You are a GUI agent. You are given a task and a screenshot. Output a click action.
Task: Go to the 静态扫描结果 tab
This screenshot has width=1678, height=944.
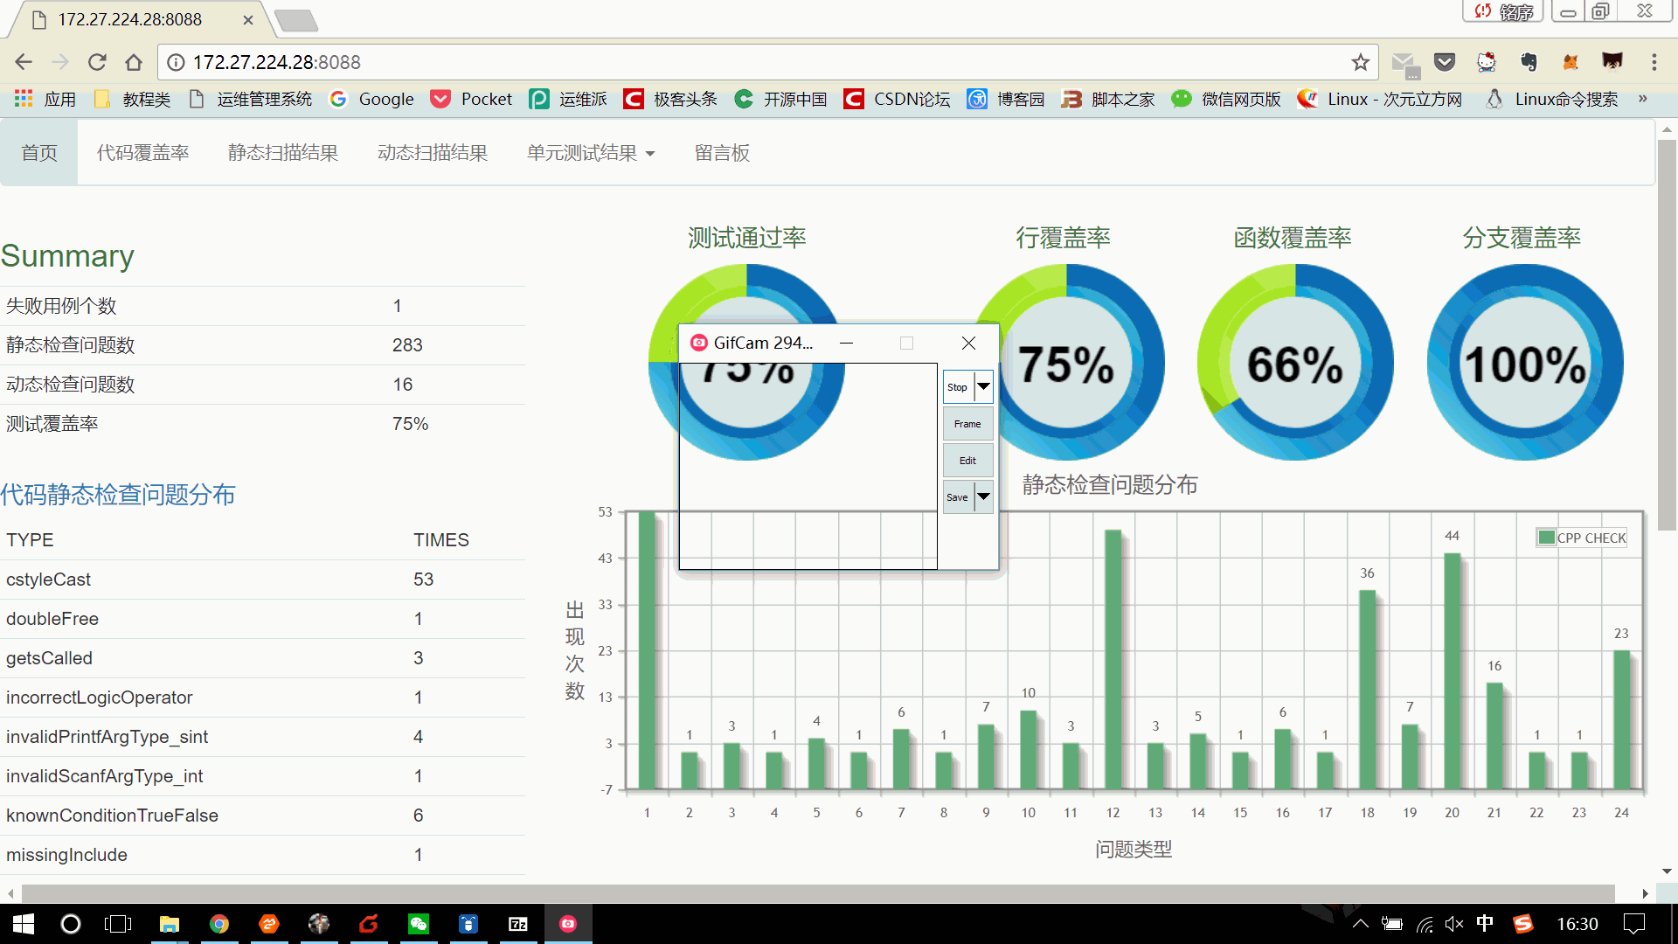282,153
